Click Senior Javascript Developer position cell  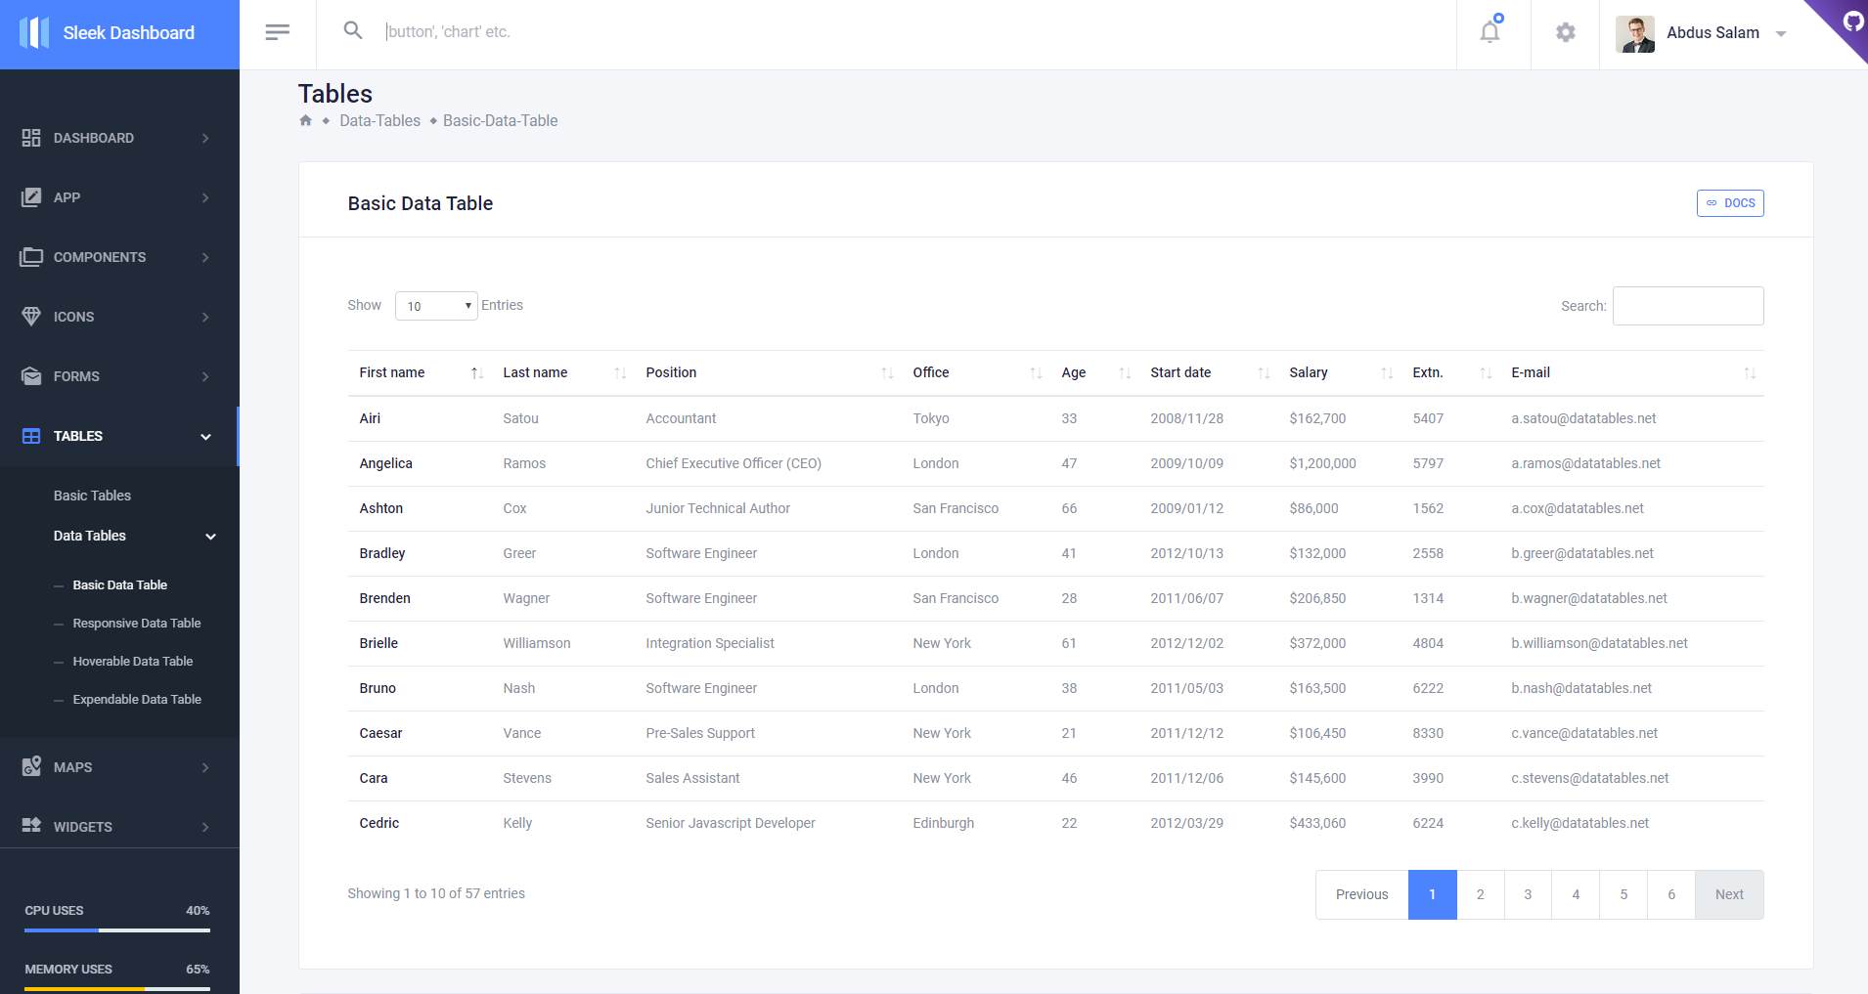point(730,823)
